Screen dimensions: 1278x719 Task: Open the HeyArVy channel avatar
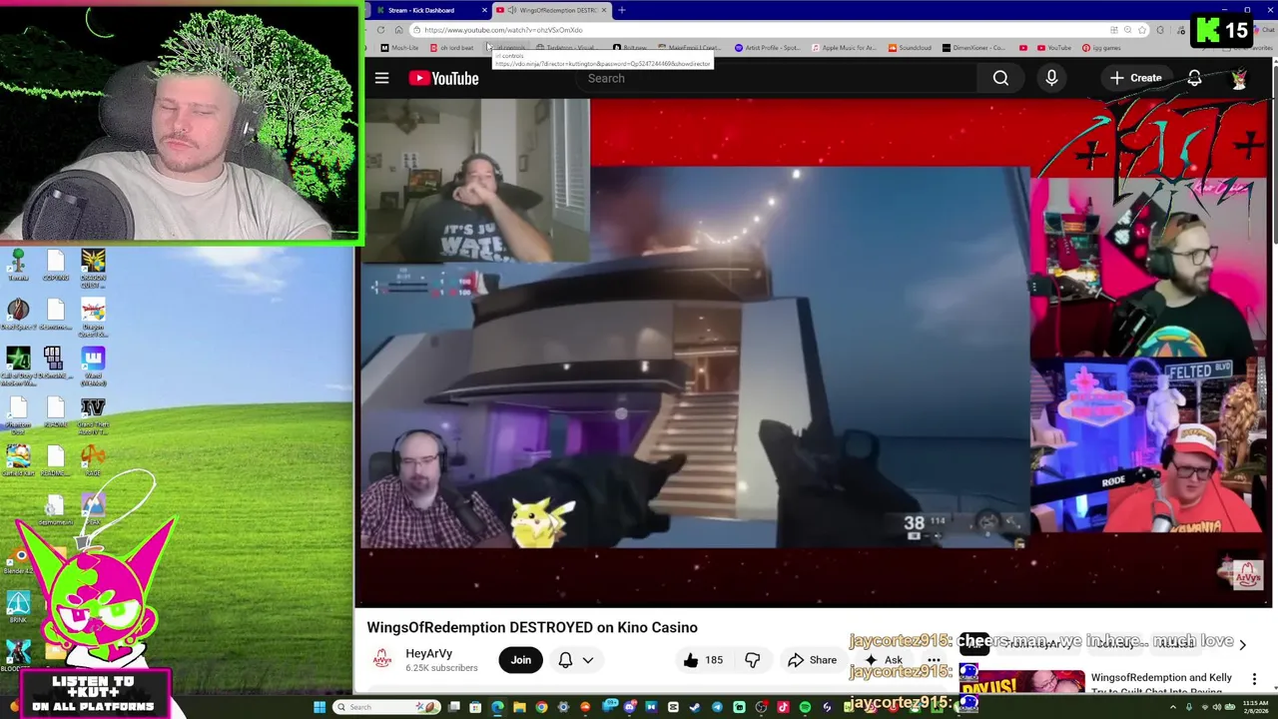click(x=381, y=659)
